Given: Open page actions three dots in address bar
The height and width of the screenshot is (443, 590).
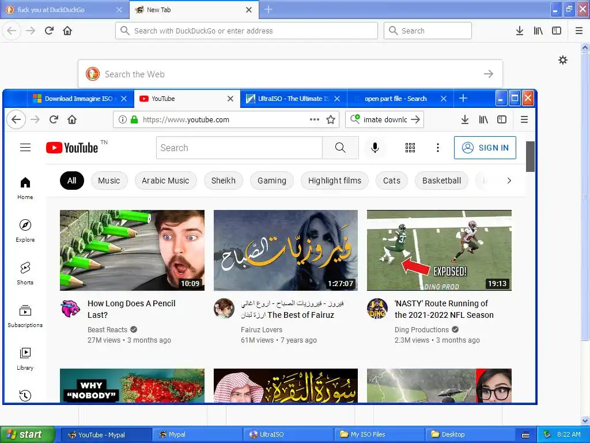Looking at the screenshot, I should pos(315,120).
